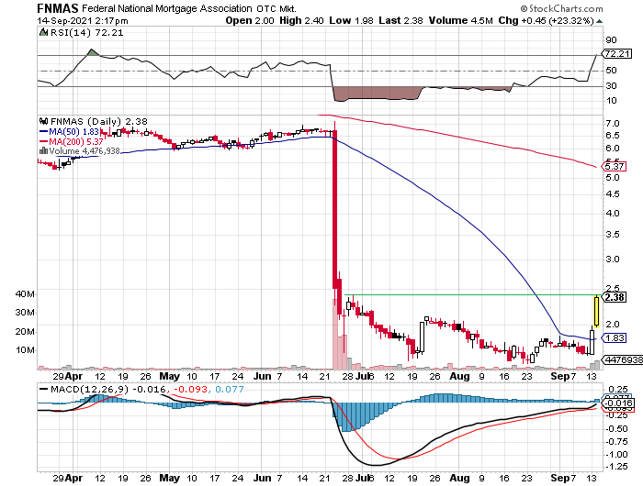This screenshot has height=486, width=643.
Task: Click the 0.077 MACD histogram value
Action: pos(230,389)
